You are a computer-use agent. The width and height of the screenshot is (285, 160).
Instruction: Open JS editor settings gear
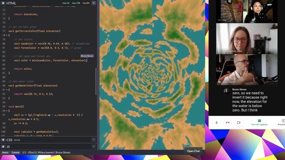tap(3, 147)
